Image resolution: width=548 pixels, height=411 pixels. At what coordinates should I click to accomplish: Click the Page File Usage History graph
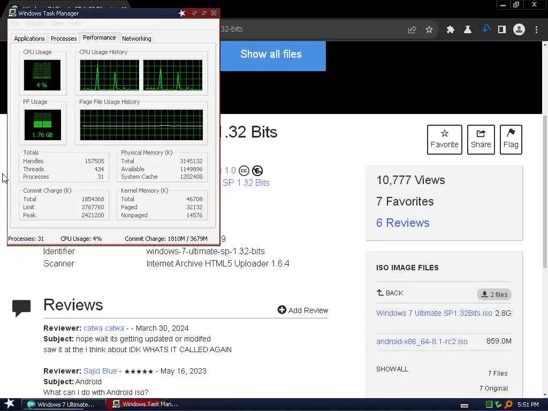tap(141, 125)
